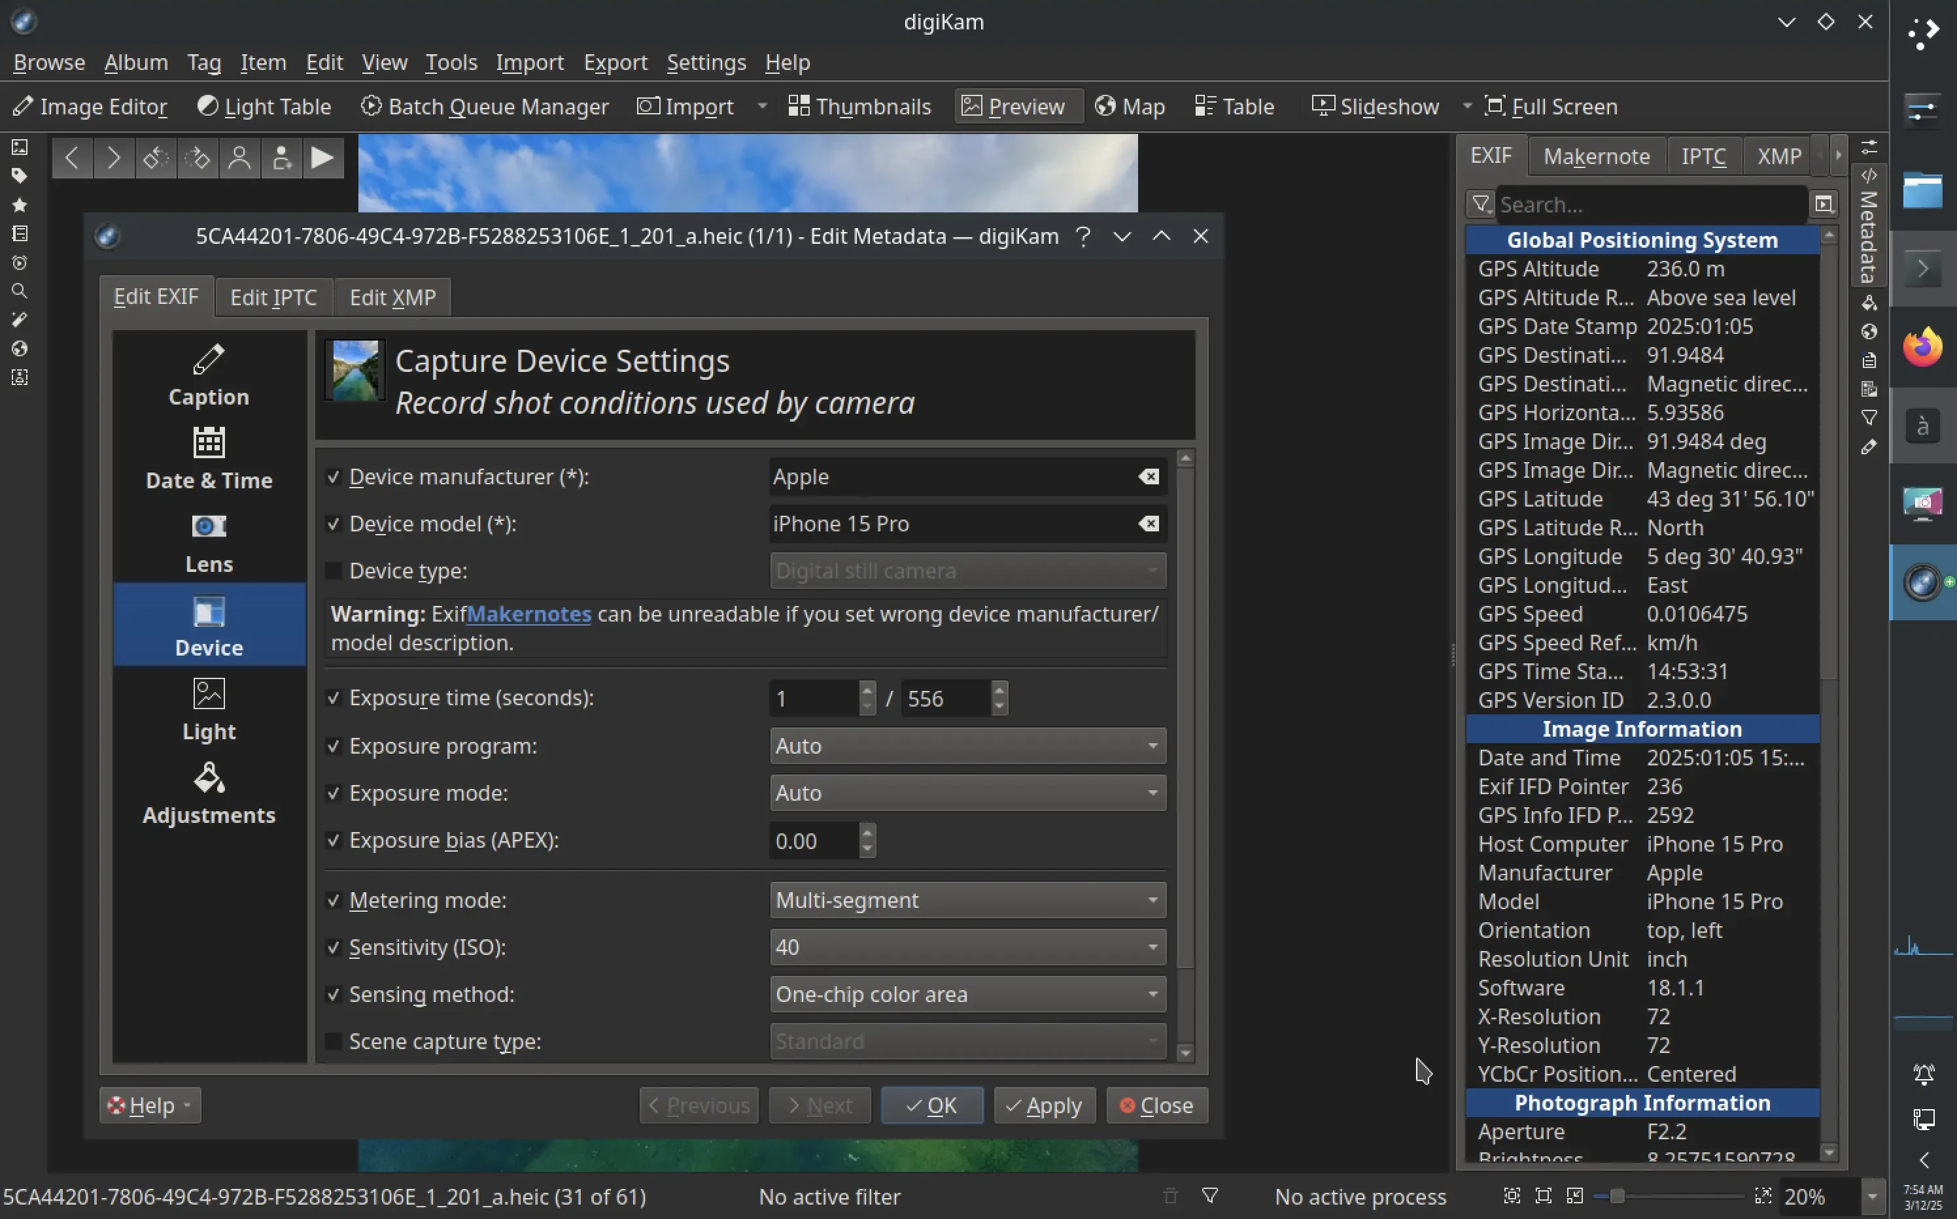Enable the Device type checkbox
1957x1219 pixels.
point(334,570)
